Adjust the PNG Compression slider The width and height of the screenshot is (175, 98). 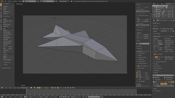tap(163, 86)
